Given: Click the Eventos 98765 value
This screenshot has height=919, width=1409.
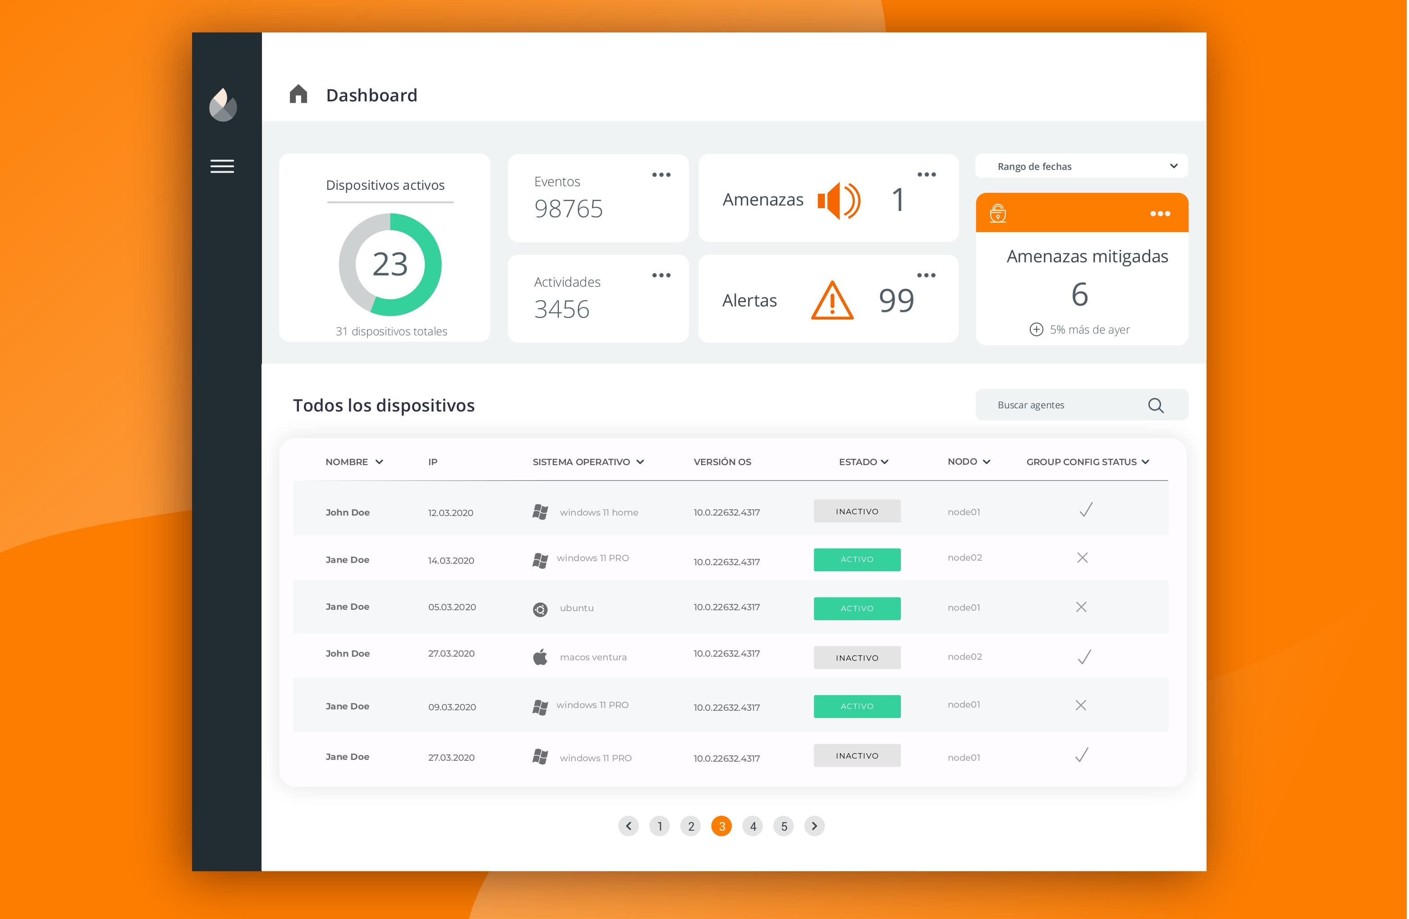Looking at the screenshot, I should pos(569,209).
